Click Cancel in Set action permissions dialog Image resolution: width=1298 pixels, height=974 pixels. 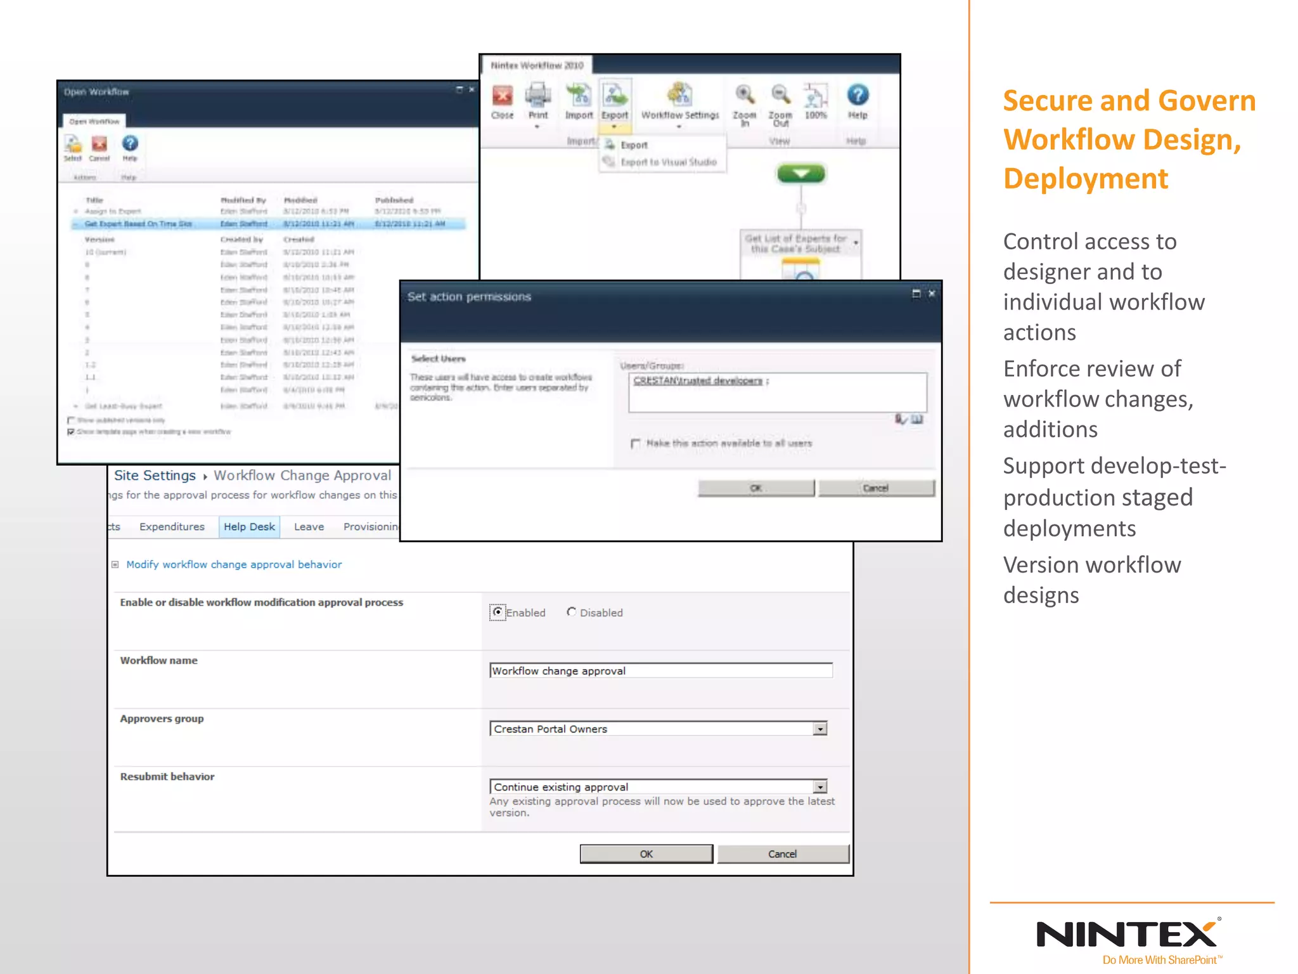tap(876, 488)
